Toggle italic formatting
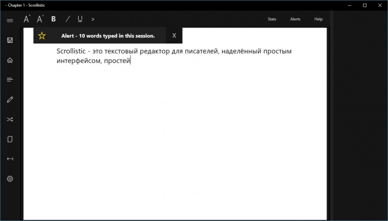The width and height of the screenshot is (388, 221). 67,19
